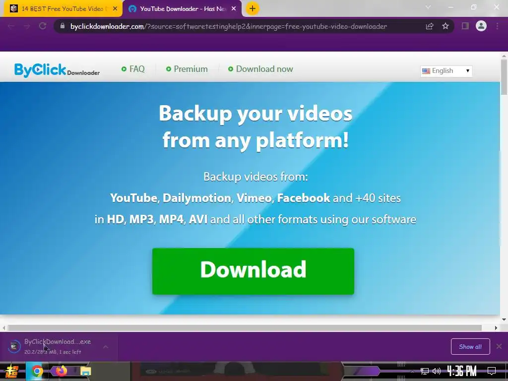Open the tab search chevron in title bar

tap(428, 7)
